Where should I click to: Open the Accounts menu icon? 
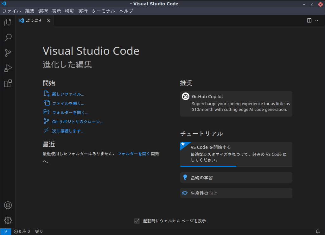[8, 205]
